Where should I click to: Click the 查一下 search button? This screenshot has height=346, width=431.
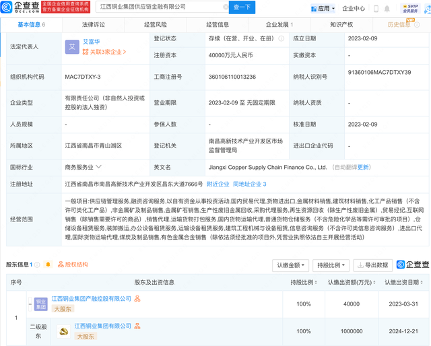(x=242, y=7)
